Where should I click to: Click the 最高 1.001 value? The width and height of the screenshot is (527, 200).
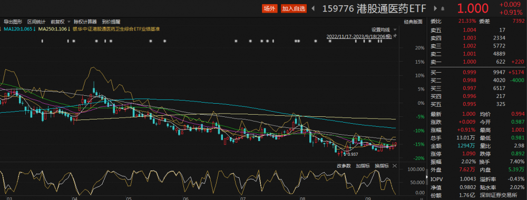[x=518, y=130]
